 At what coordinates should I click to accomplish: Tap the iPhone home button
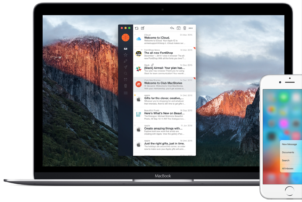(x=289, y=191)
